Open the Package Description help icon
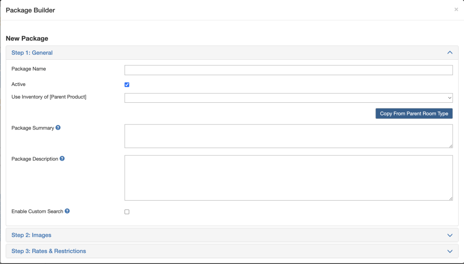 click(62, 158)
